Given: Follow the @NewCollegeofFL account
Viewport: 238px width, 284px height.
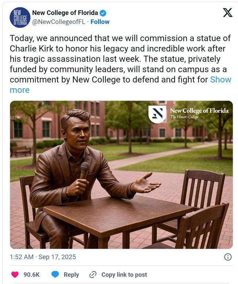Looking at the screenshot, I should 100,22.
